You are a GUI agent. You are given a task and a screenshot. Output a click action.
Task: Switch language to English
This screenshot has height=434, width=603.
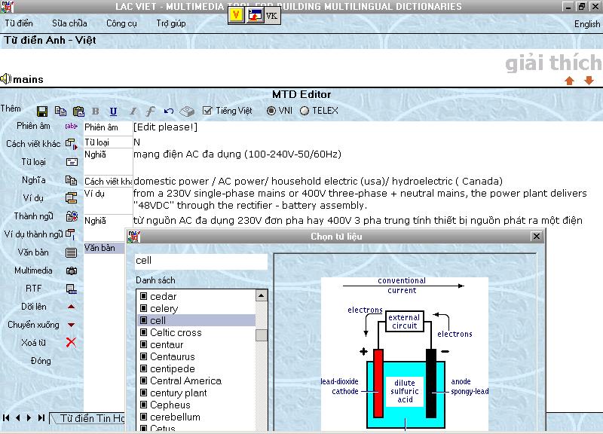(x=587, y=24)
